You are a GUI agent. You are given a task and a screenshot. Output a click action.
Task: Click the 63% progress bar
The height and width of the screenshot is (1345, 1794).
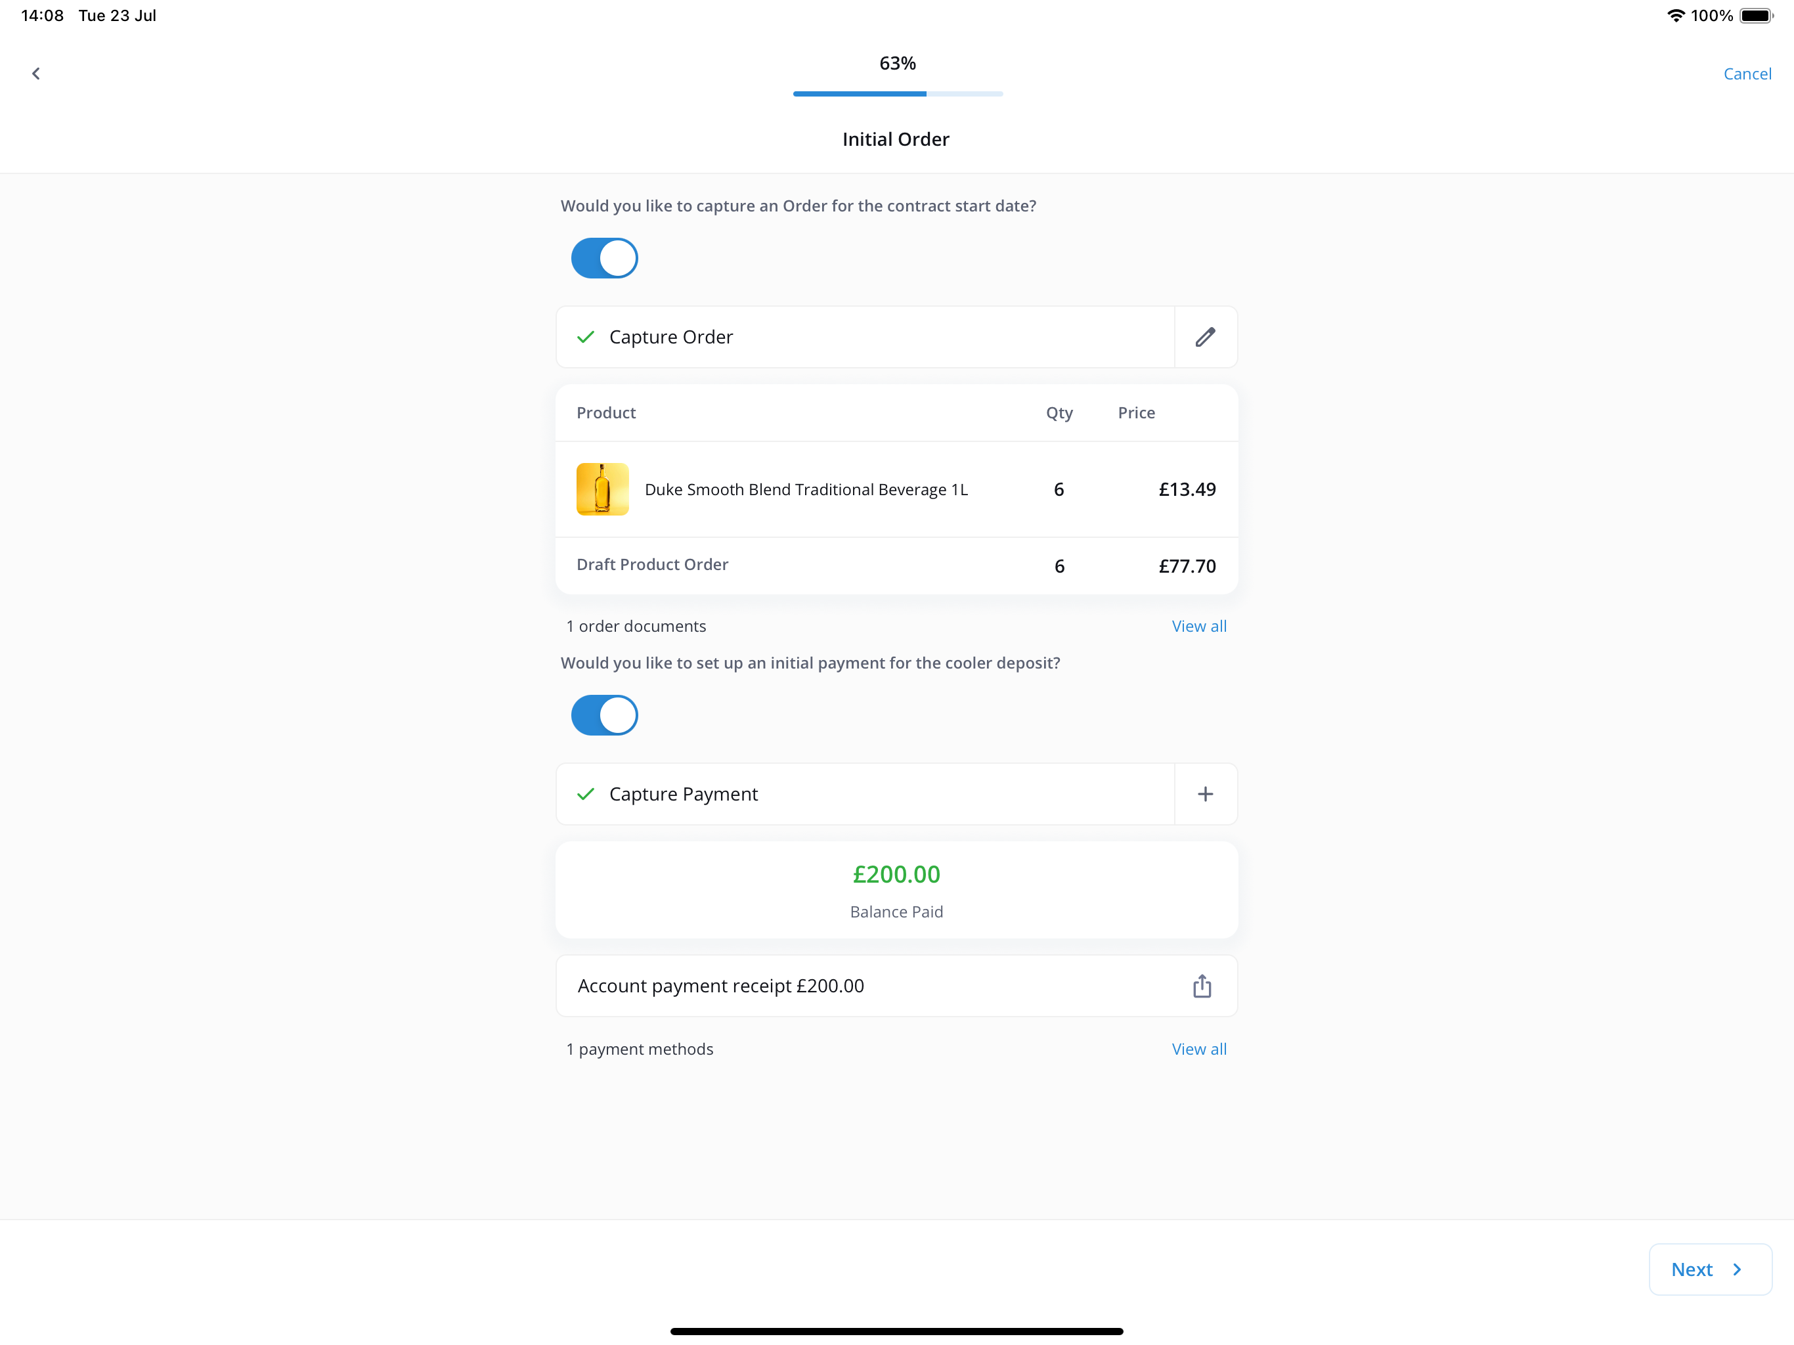point(898,94)
